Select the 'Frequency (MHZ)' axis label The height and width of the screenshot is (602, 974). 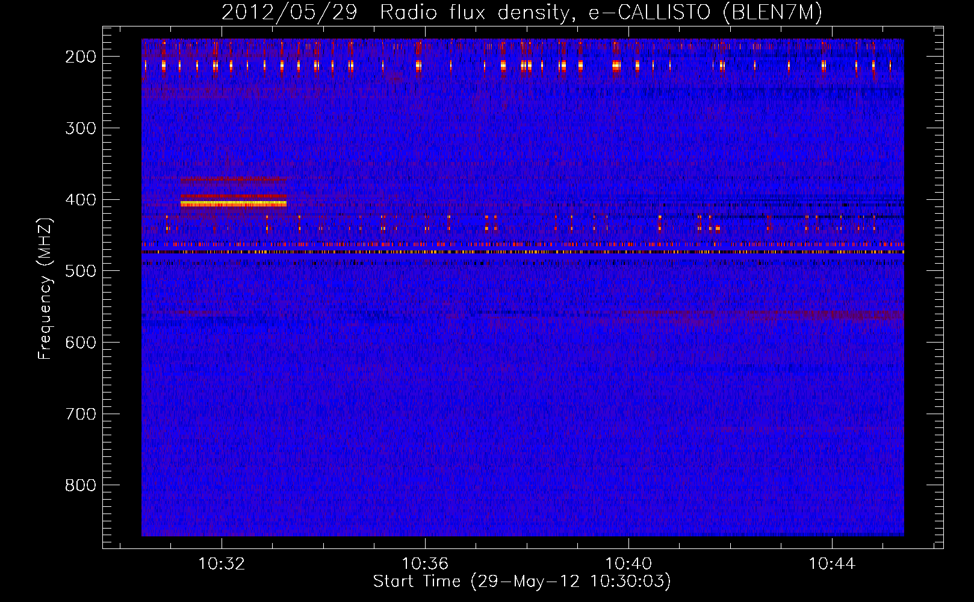(x=45, y=289)
